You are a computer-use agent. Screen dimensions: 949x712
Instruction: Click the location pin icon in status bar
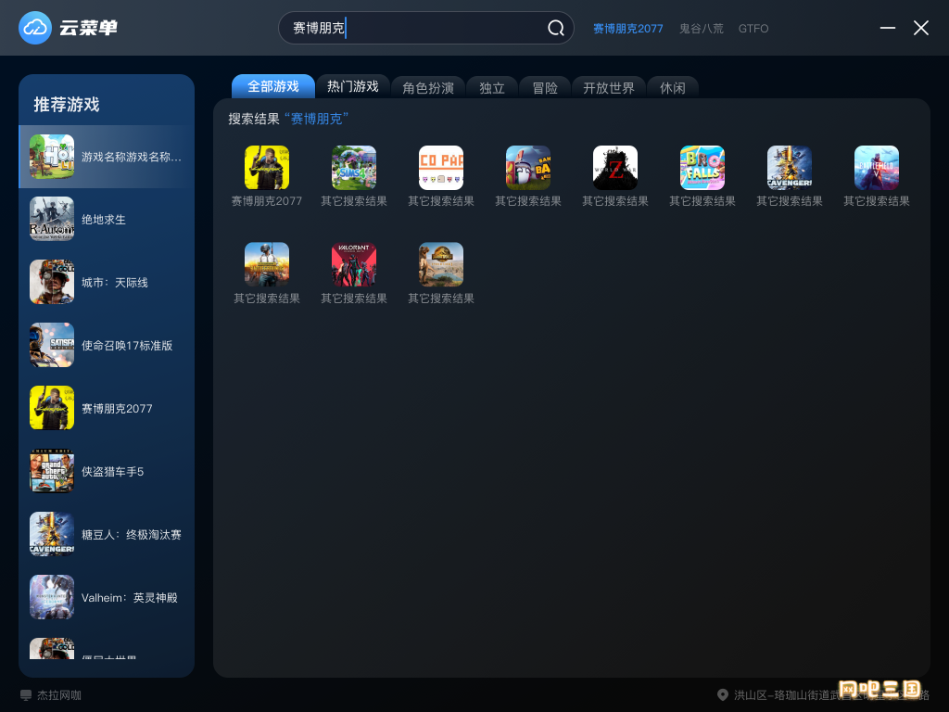click(722, 695)
